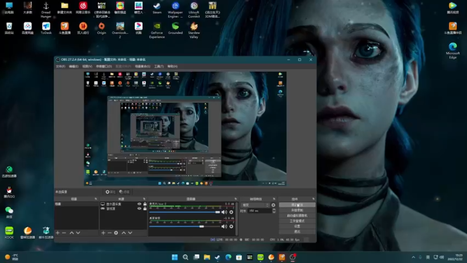The height and width of the screenshot is (263, 467).
Task: Click the Start Recording button in Controls
Action: [297, 210]
